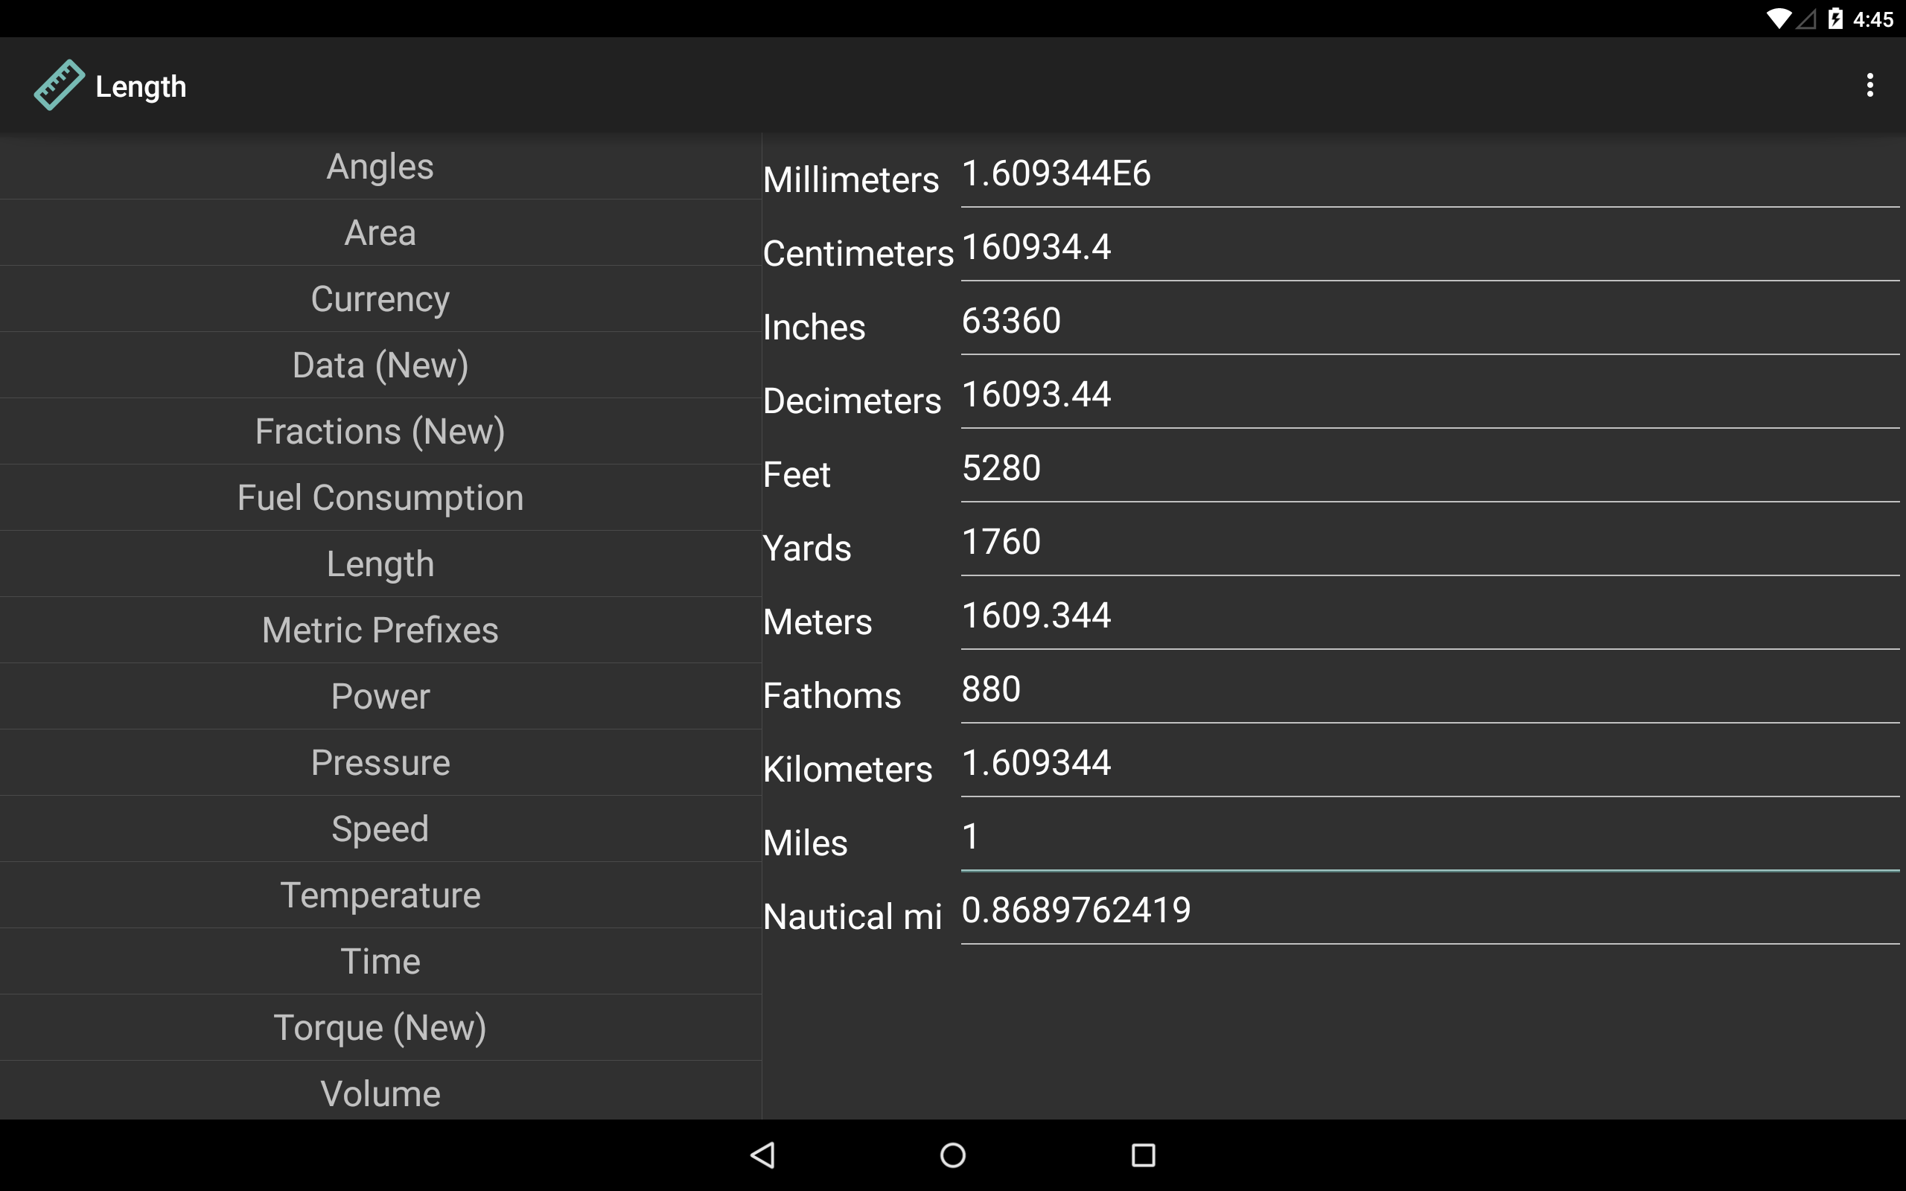Image resolution: width=1906 pixels, height=1191 pixels.
Task: Tap the Inches label
Action: coord(815,327)
